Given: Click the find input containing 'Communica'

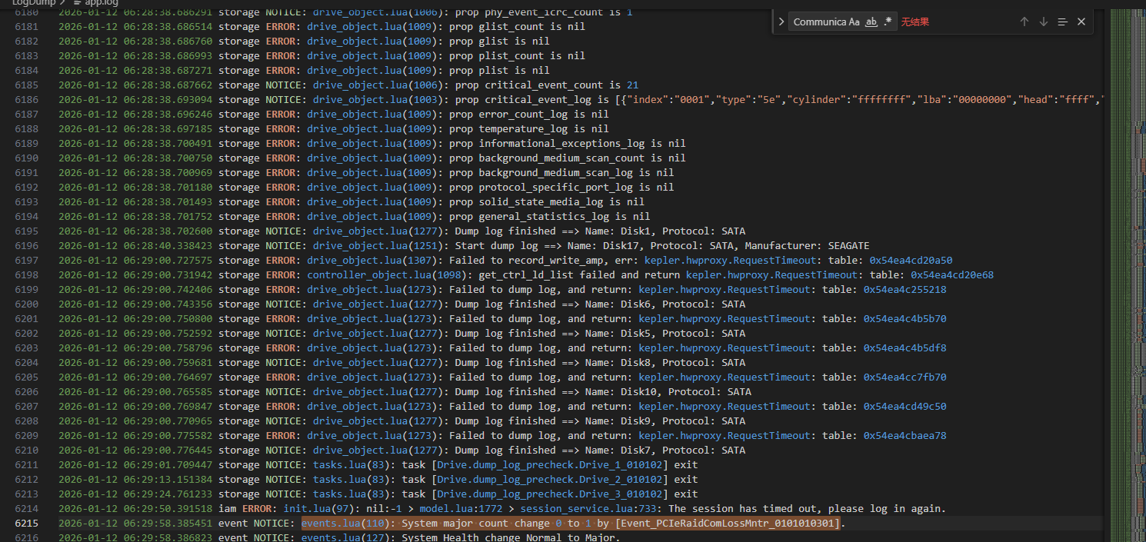Looking at the screenshot, I should (x=819, y=22).
